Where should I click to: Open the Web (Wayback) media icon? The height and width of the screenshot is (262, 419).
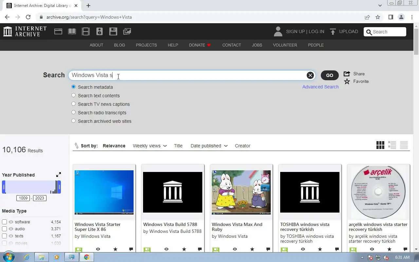(58, 31)
